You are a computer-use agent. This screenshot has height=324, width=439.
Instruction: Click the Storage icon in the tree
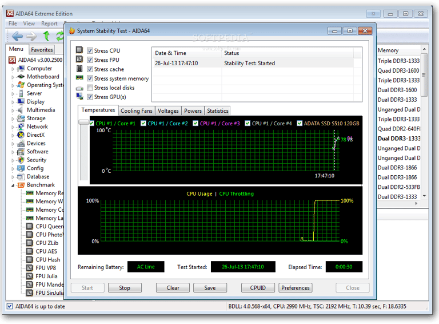click(21, 118)
